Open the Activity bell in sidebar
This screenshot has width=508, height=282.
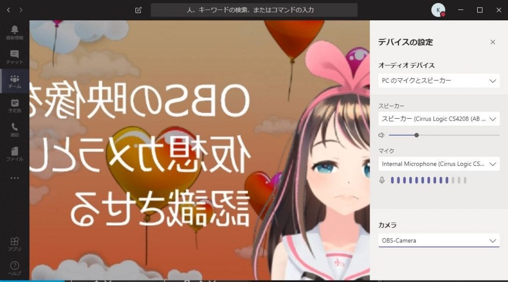point(14,32)
